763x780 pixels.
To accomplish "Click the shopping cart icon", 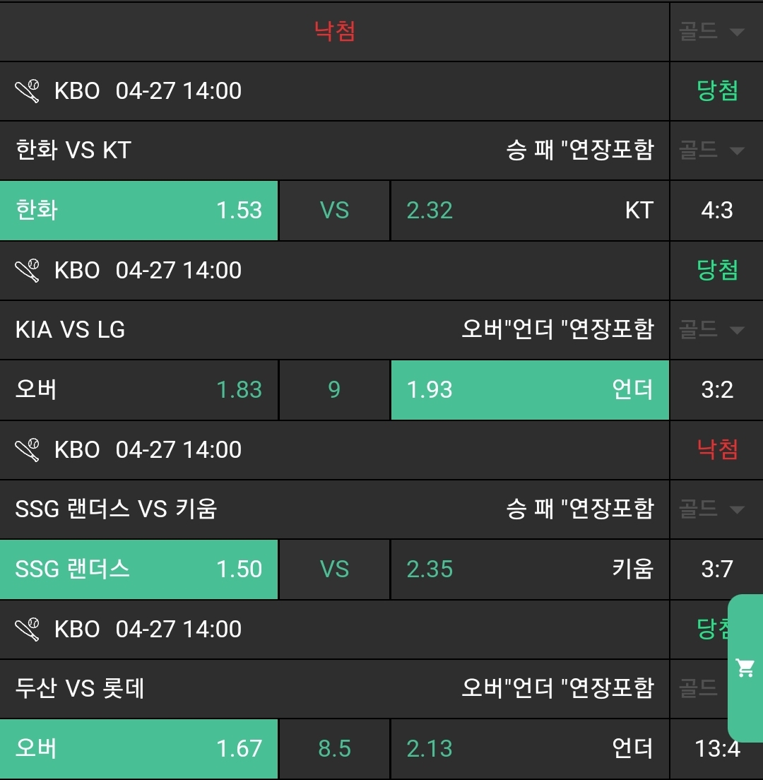I will [745, 668].
